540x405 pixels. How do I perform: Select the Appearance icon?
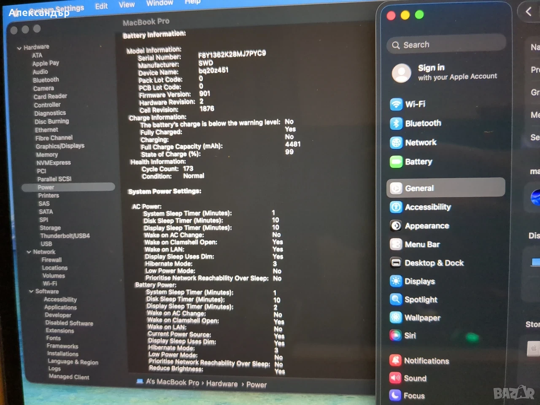click(x=396, y=226)
